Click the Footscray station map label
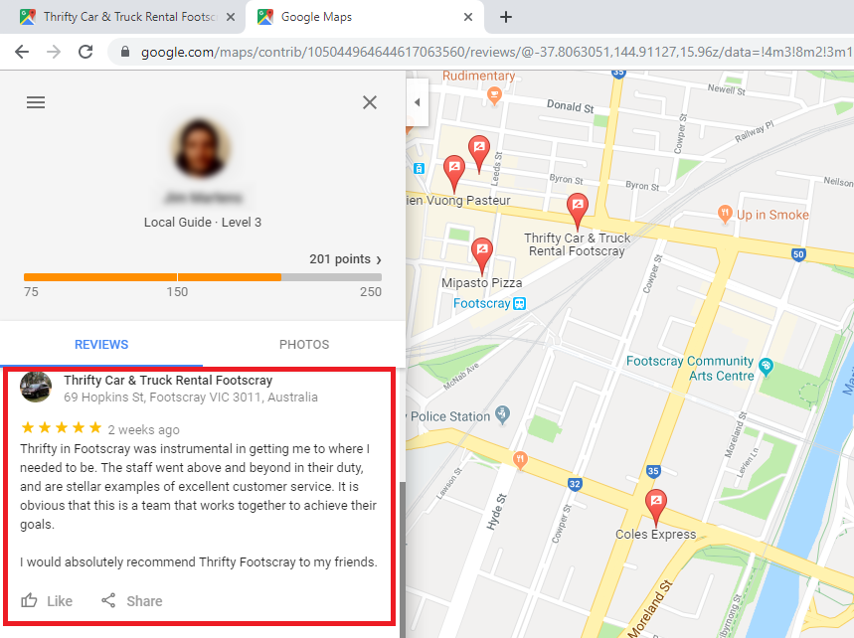854x638 pixels. click(481, 303)
